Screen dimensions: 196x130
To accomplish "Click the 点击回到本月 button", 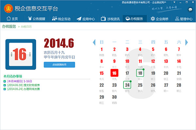I will coord(59,65).
